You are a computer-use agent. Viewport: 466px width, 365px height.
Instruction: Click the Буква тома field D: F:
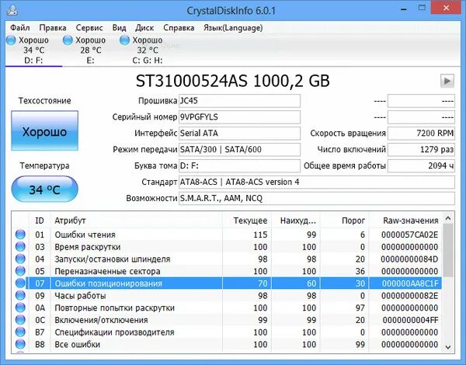239,165
